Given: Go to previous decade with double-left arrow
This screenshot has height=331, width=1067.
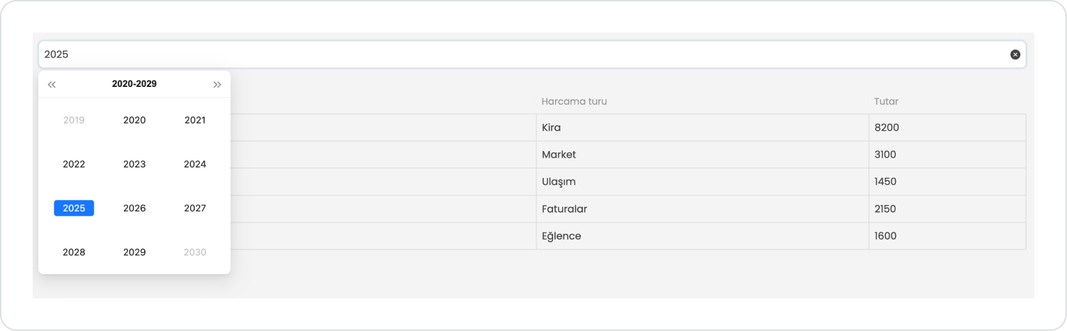Looking at the screenshot, I should pos(51,84).
